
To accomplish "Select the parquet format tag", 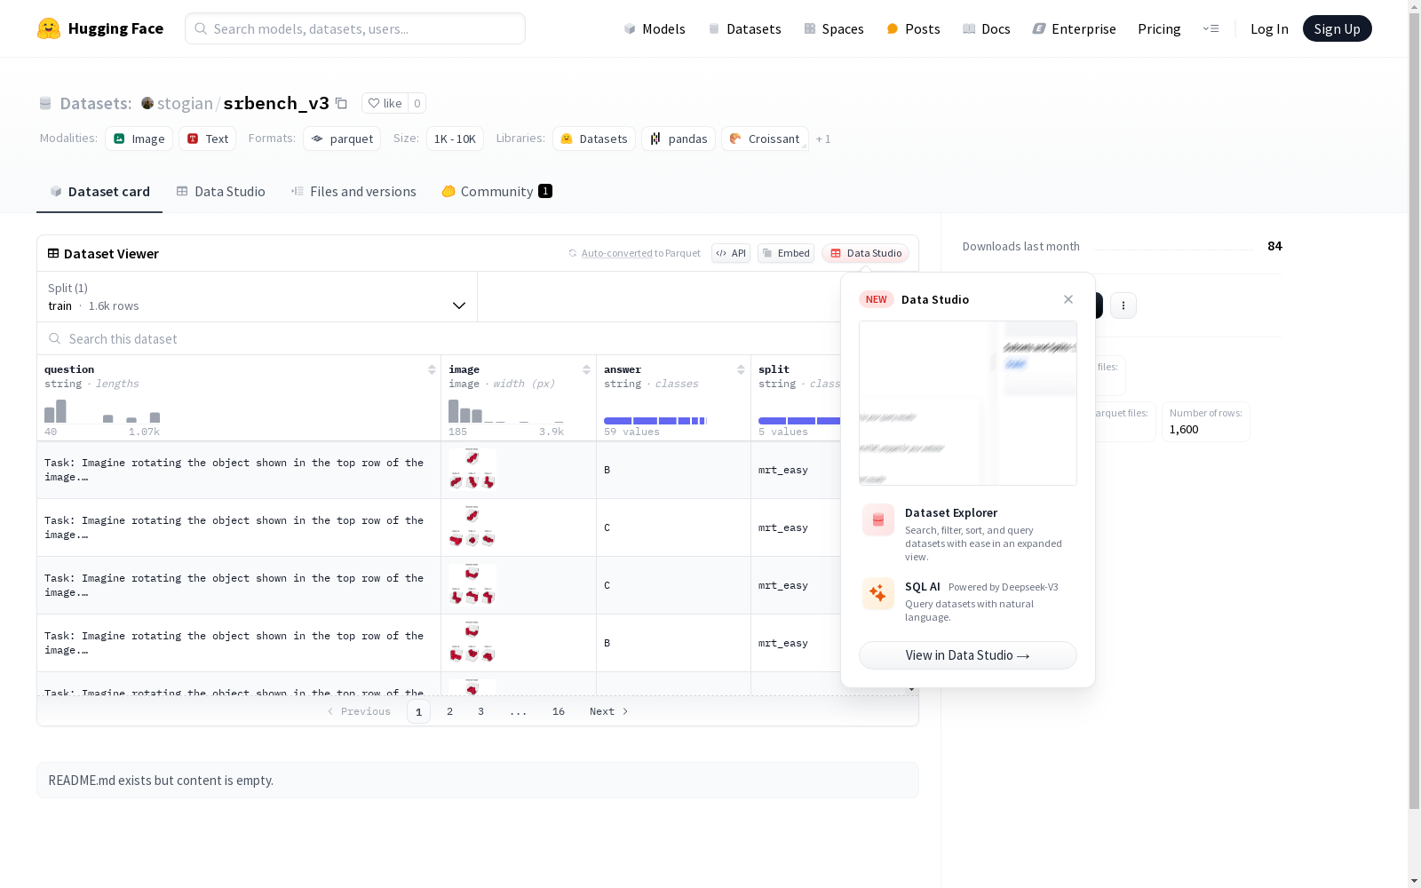I will (342, 139).
